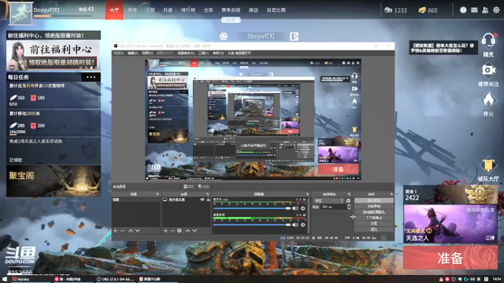Open source properties gear in OBS
The height and width of the screenshot is (283, 504).
(x=180, y=231)
